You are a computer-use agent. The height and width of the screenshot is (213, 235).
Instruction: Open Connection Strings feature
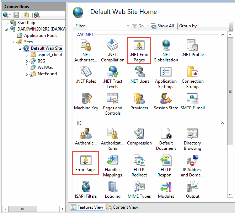pyautogui.click(x=193, y=77)
